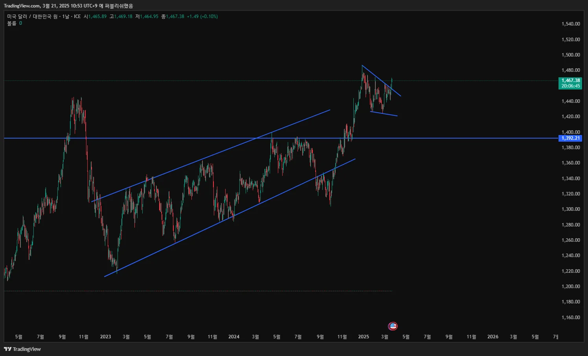Click the 1,480.00 price axis label
588x356 pixels.
[x=571, y=70]
